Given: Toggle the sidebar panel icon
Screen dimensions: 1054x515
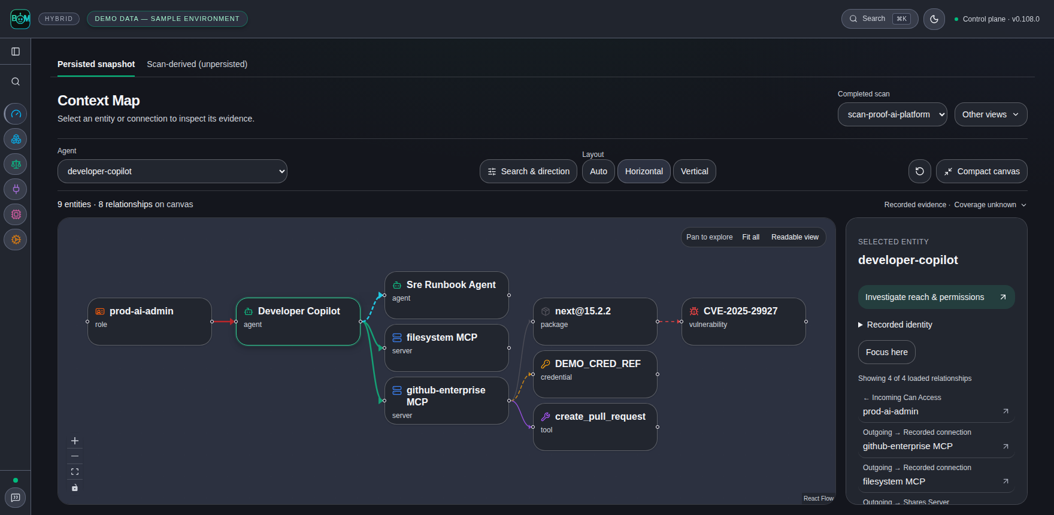Looking at the screenshot, I should click(16, 51).
